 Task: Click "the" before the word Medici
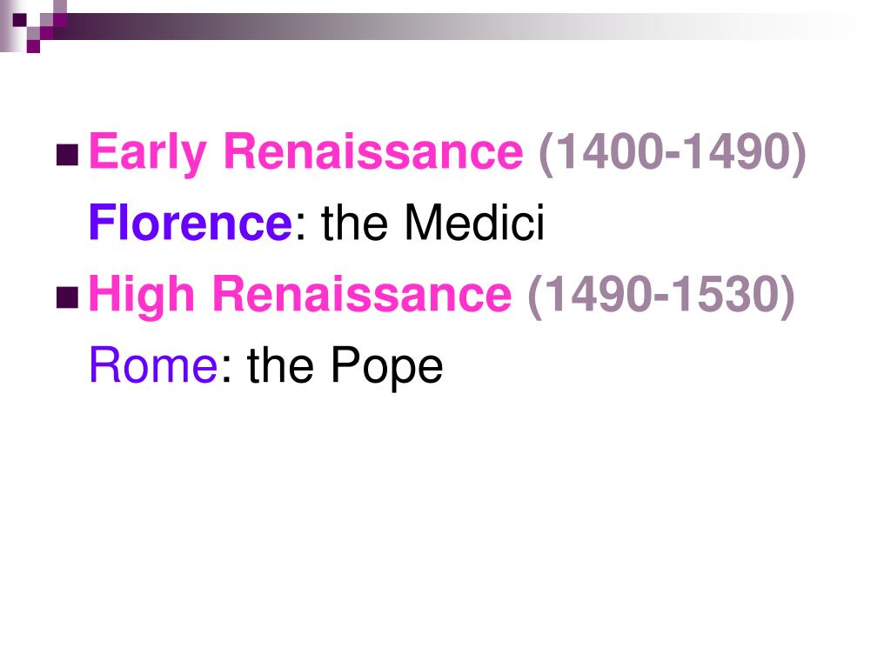355,223
